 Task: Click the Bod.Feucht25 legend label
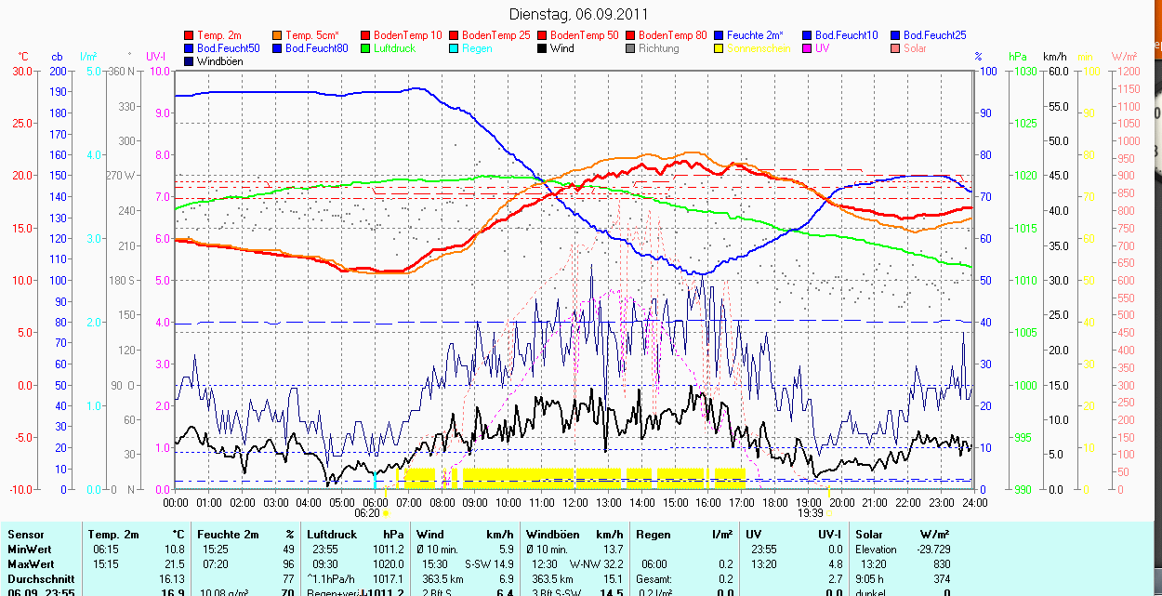click(x=934, y=35)
